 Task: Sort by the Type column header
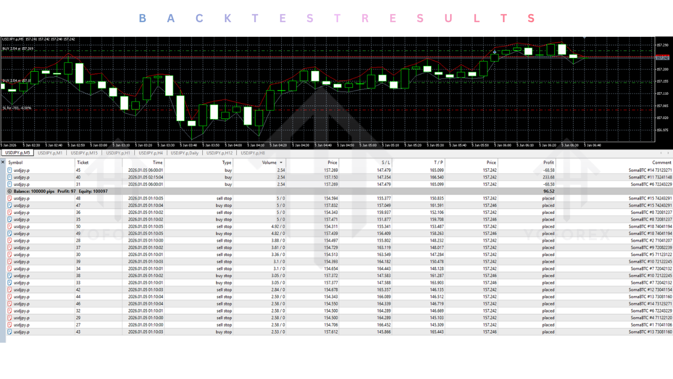click(x=227, y=163)
